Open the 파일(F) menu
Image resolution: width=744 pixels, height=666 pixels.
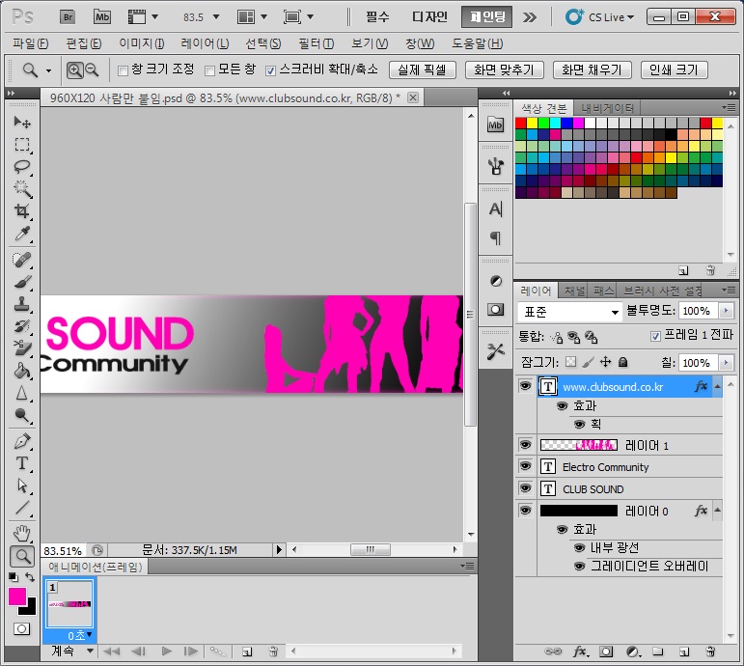(x=30, y=43)
